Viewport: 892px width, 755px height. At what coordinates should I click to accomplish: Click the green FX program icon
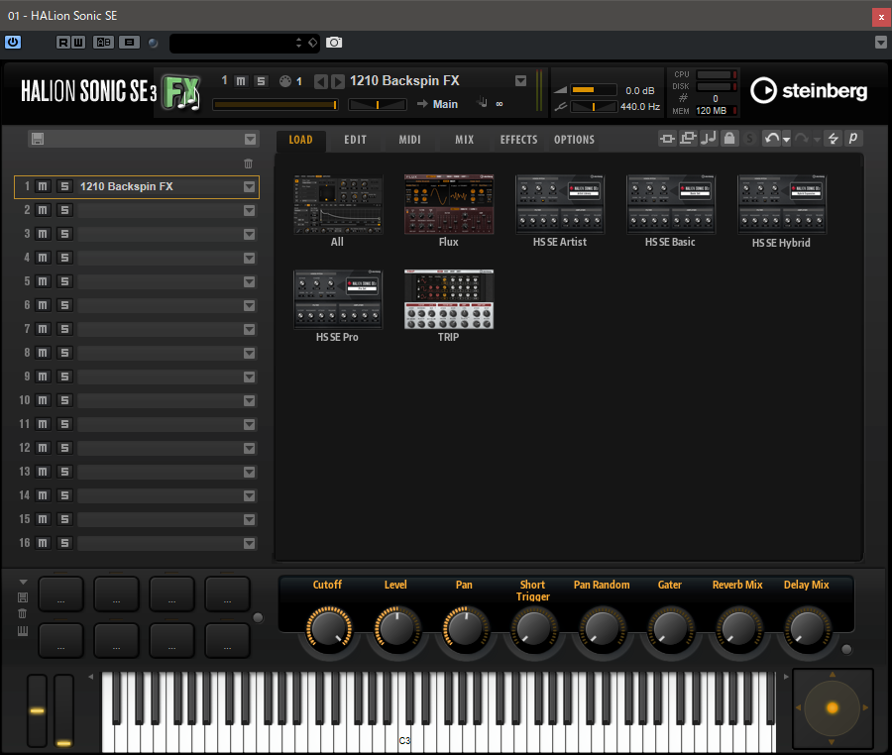(x=181, y=92)
